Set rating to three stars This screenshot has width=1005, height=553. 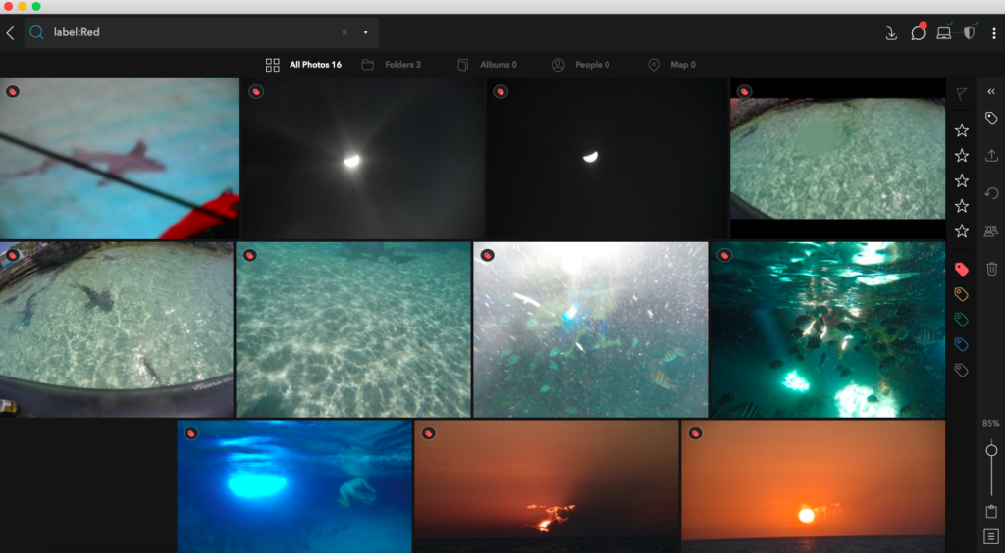pyautogui.click(x=962, y=180)
